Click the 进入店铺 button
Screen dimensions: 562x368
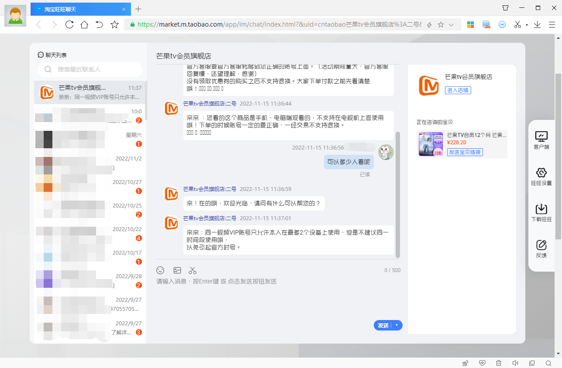tap(458, 90)
